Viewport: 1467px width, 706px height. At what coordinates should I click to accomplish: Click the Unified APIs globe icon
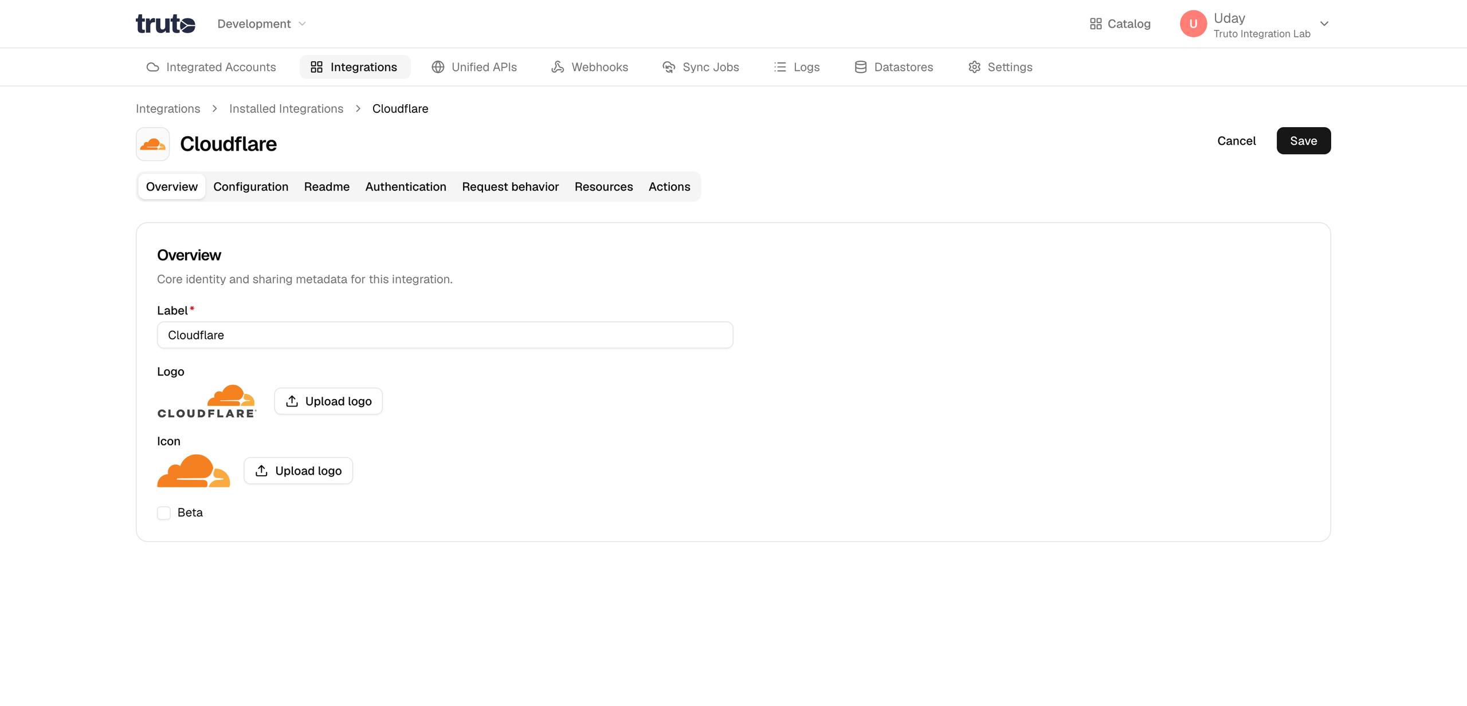pyautogui.click(x=438, y=67)
